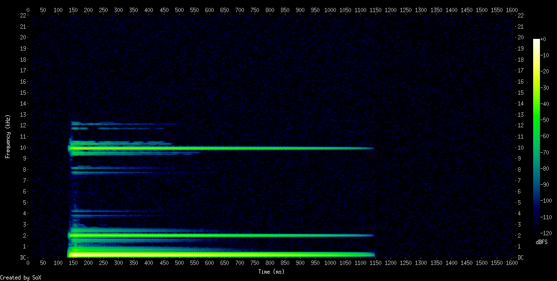The height and width of the screenshot is (281, 557).
Task: Click "0" on the top time axis
Action: pyautogui.click(x=28, y=10)
